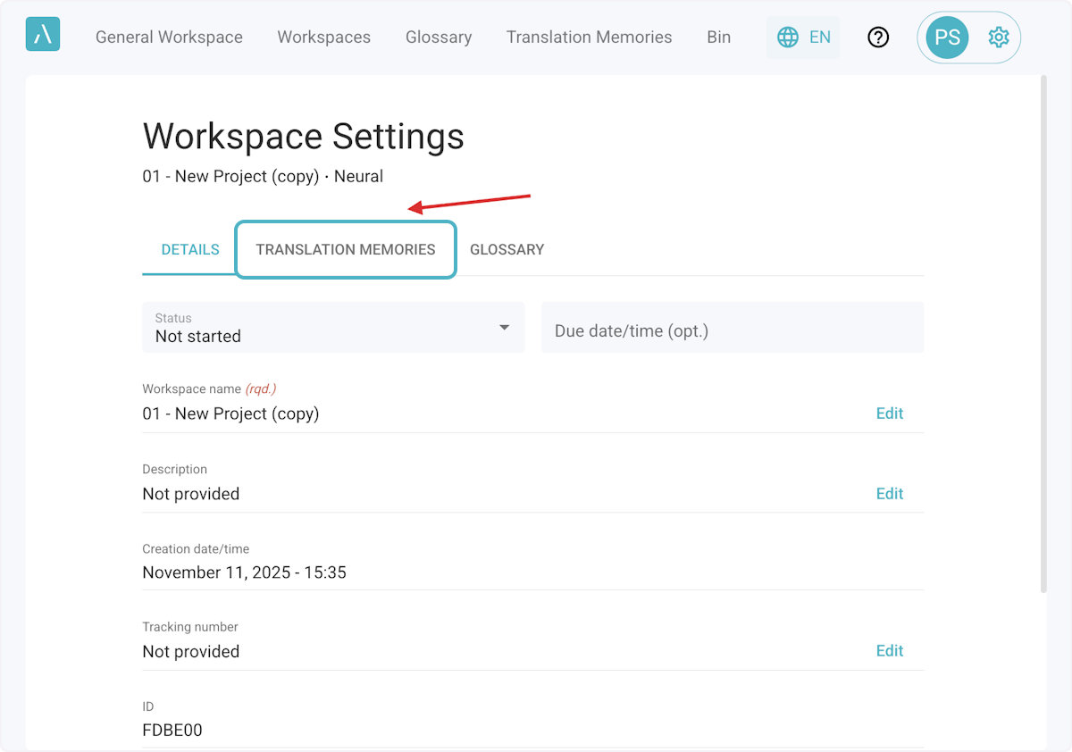The image size is (1072, 752).
Task: Switch to the GLOSSARY settings tab
Action: coord(507,250)
